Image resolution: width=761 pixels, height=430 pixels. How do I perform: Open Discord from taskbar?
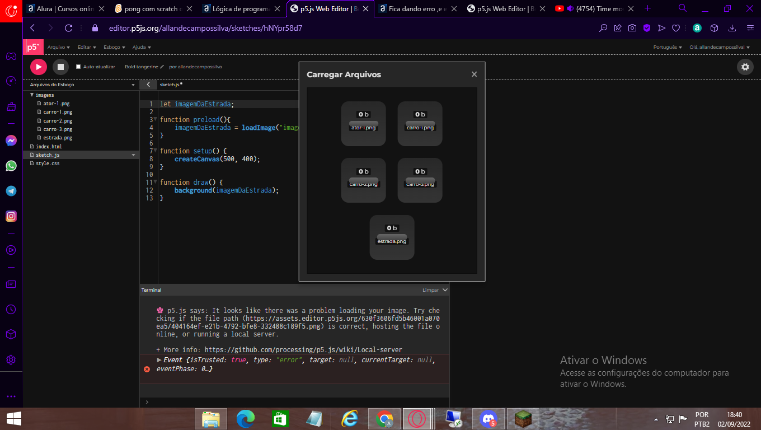point(488,419)
